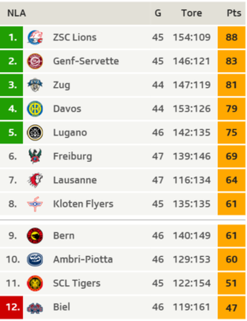Click the Davos team logo
This screenshot has width=247, height=321.
pos(35,109)
